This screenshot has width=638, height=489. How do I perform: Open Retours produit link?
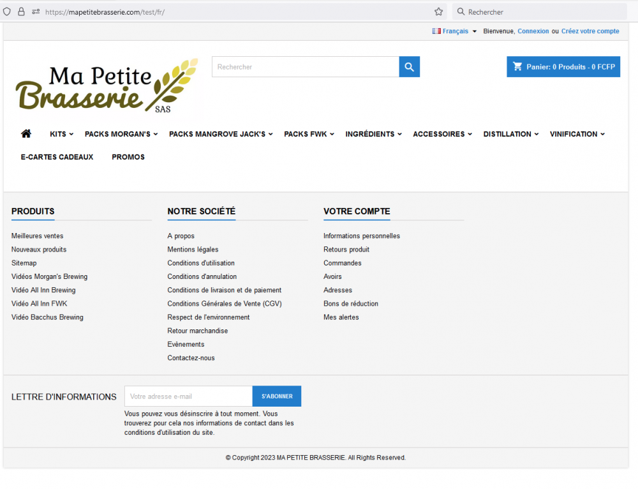tap(346, 249)
